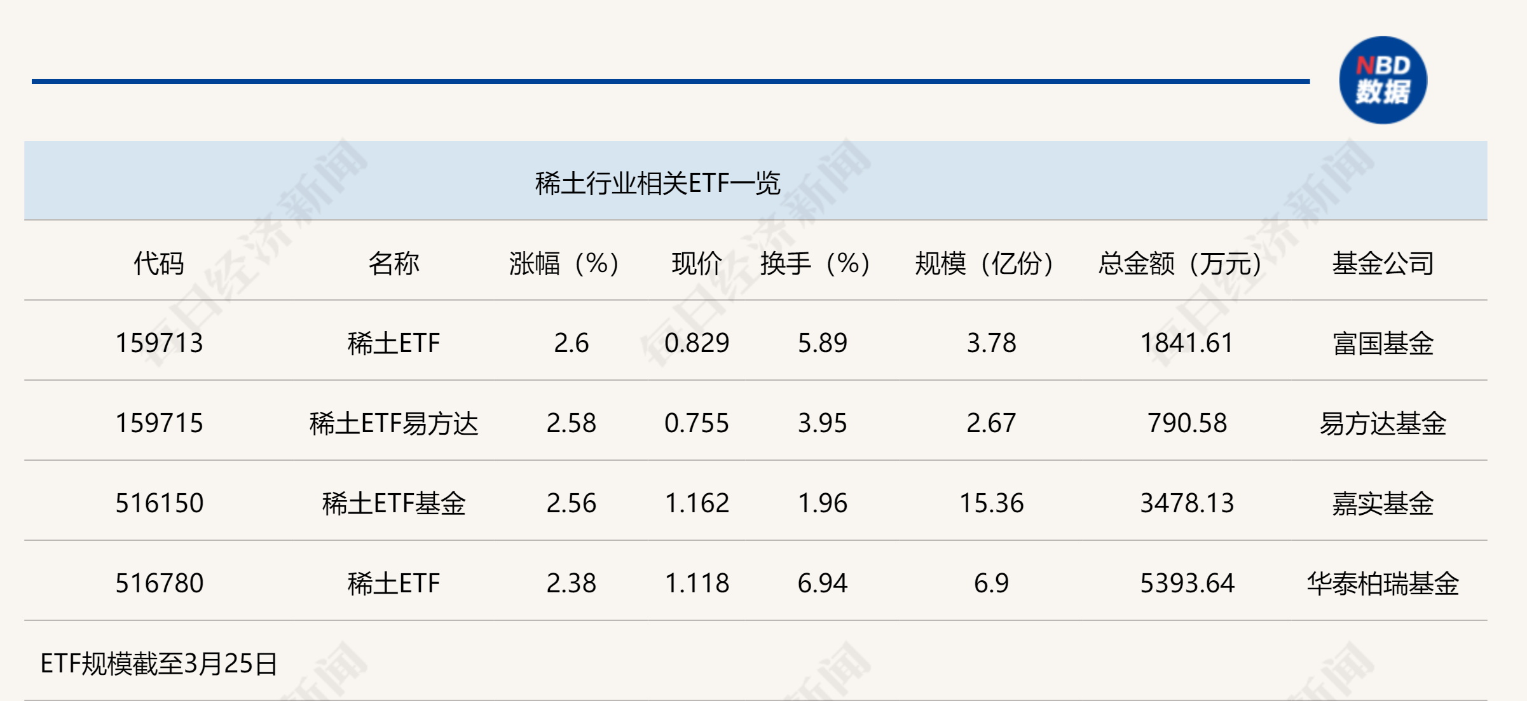The height and width of the screenshot is (701, 1527).
Task: Select the 代码 column header
Action: pyautogui.click(x=158, y=263)
